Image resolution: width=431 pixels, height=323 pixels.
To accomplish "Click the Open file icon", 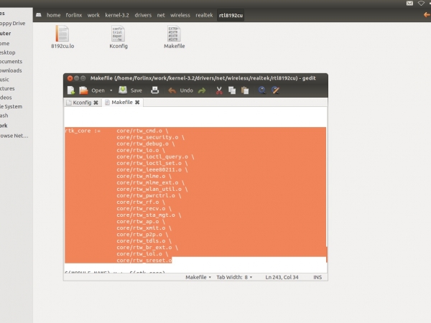I will tap(83, 90).
